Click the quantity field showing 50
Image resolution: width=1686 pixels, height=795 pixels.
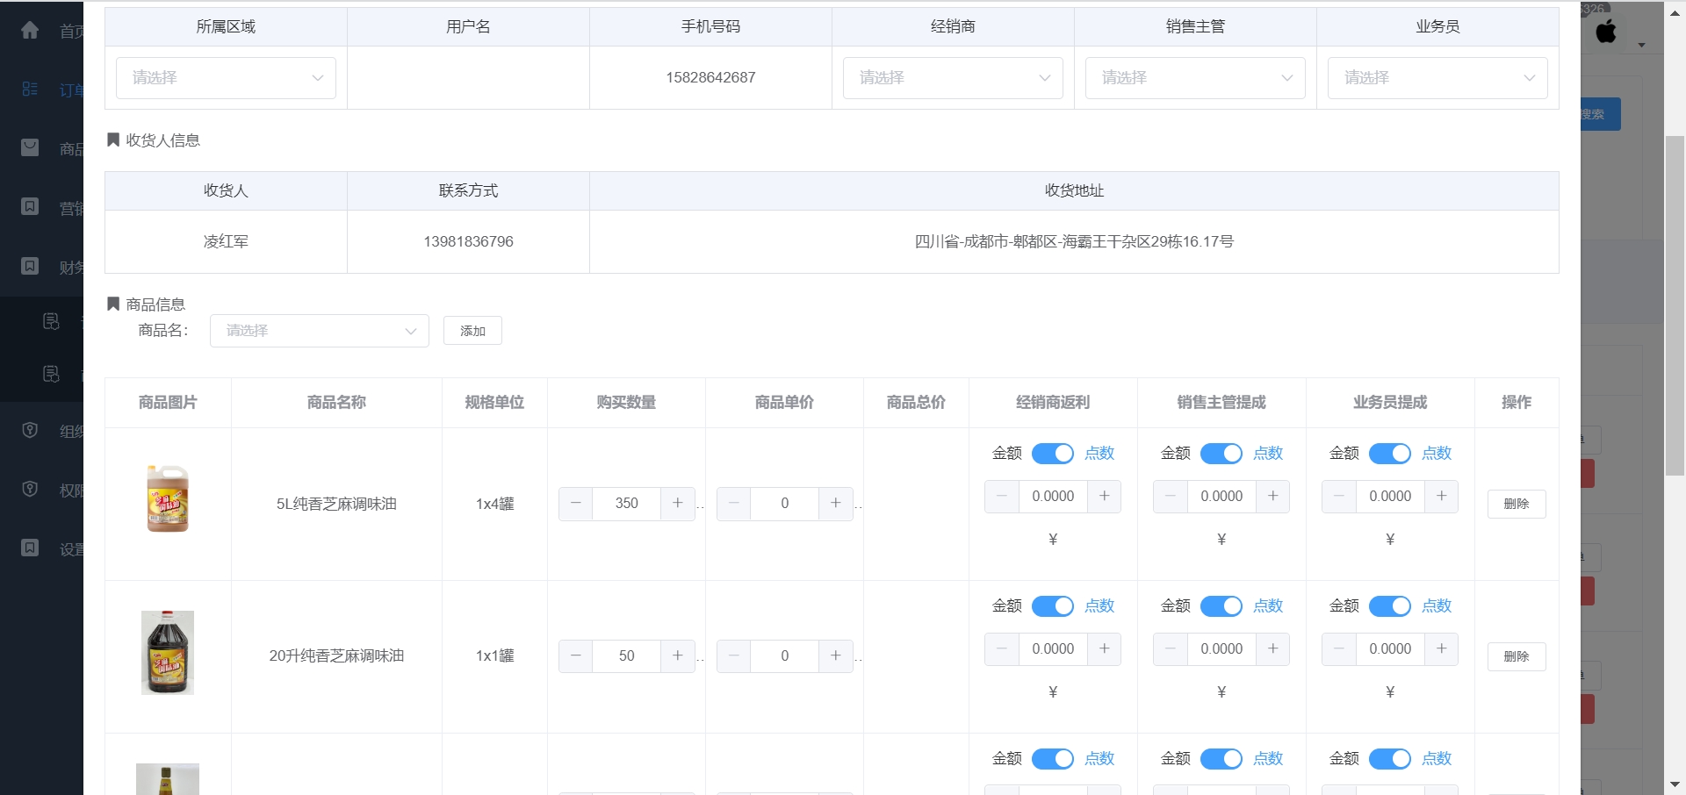coord(627,656)
